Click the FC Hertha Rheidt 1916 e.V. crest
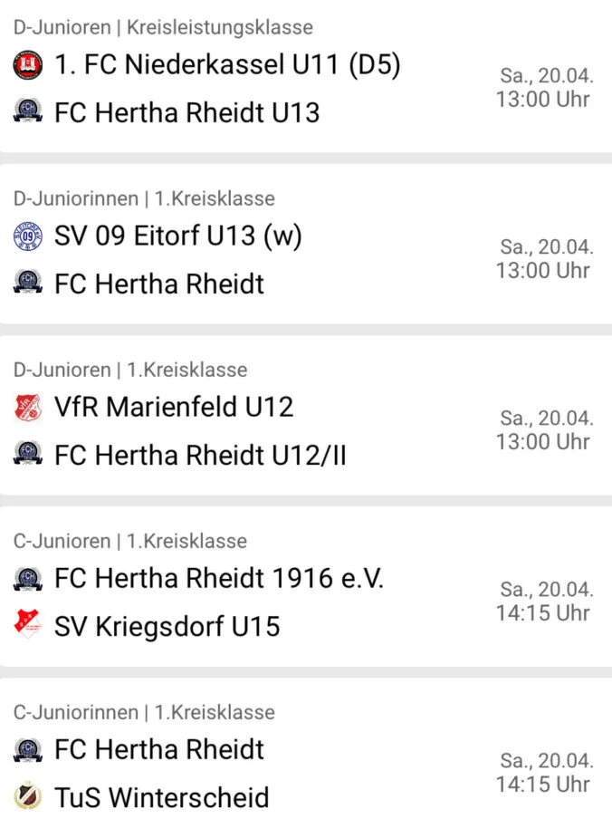612x828 pixels. (27, 579)
